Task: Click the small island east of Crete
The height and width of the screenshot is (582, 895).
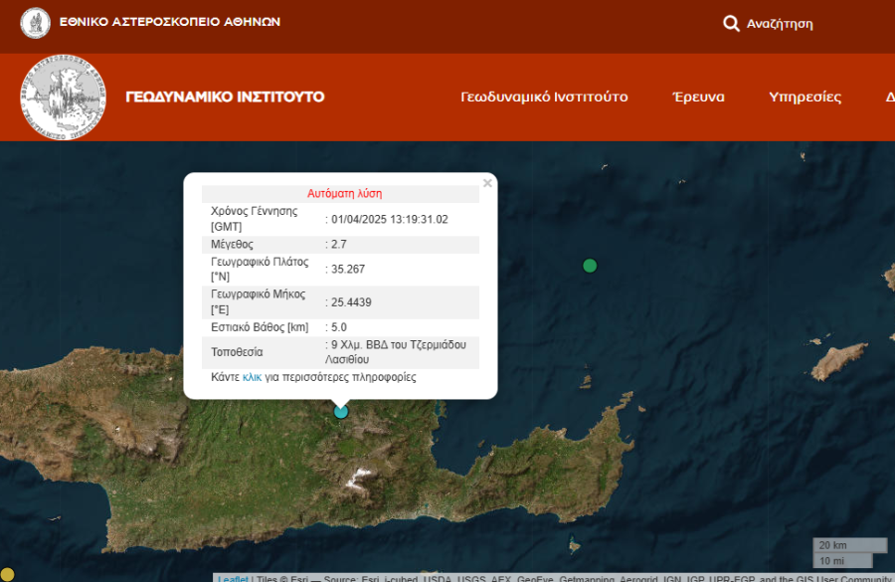Action: tap(839, 360)
